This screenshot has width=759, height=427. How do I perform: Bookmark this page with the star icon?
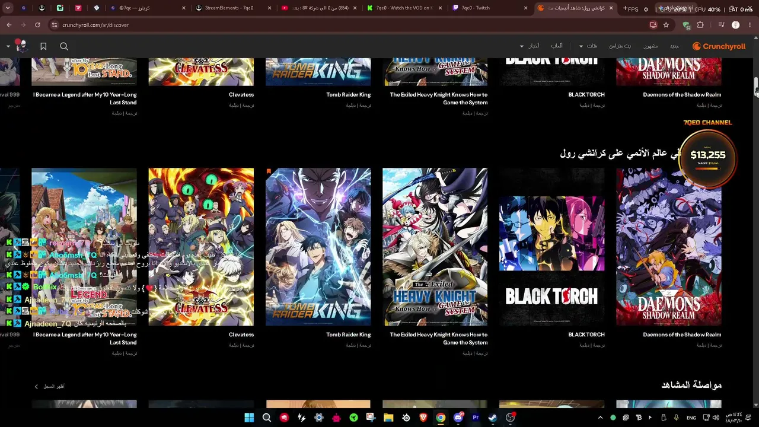pos(666,25)
